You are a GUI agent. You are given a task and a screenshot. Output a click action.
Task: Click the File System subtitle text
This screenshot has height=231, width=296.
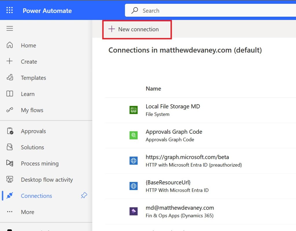158,114
